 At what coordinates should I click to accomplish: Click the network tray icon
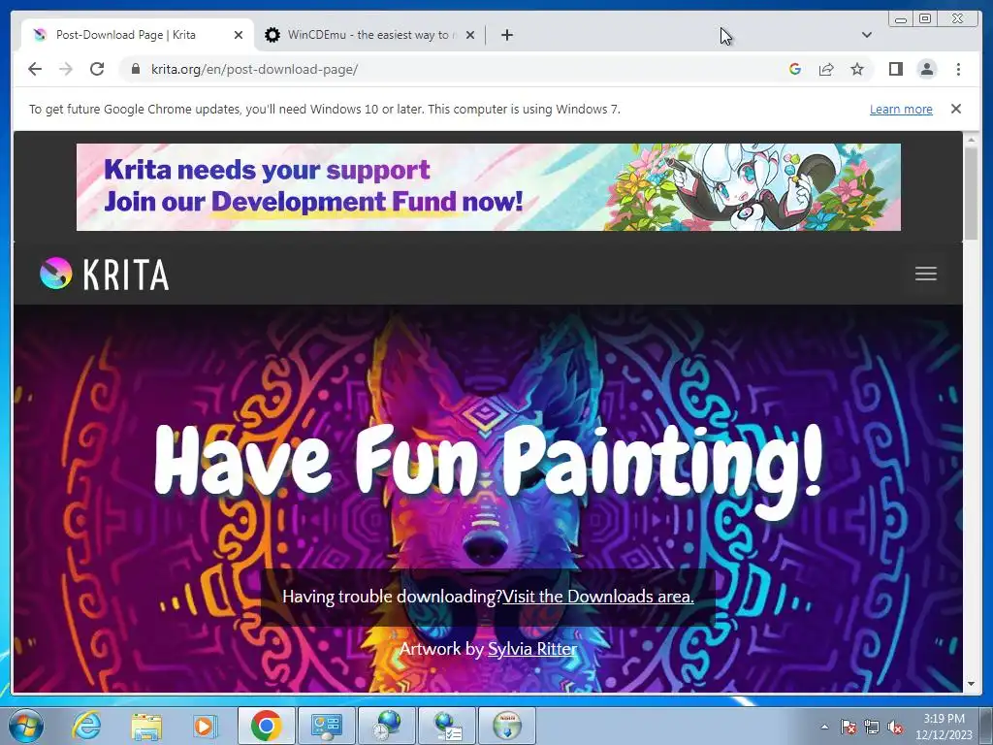pos(872,727)
